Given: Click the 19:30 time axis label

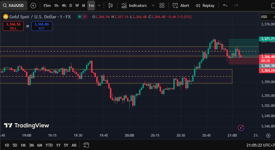Looking at the screenshot, I should [78, 135].
